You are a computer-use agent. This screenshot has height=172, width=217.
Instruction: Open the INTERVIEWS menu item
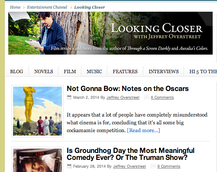[x=164, y=71]
